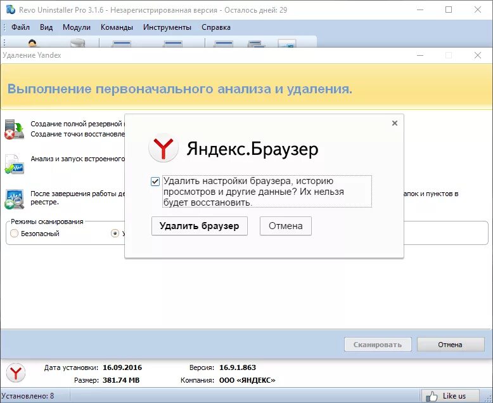Click the Установлено: 8 status bar entry
The height and width of the screenshot is (403, 493).
28,396
